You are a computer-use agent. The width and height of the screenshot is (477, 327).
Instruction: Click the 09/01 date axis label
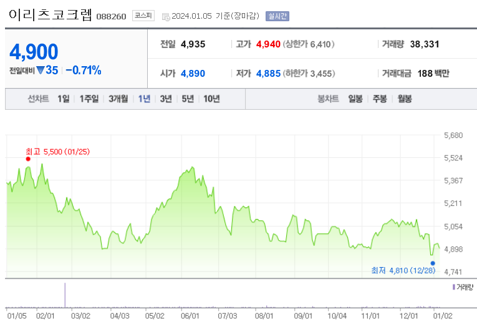[303, 316]
